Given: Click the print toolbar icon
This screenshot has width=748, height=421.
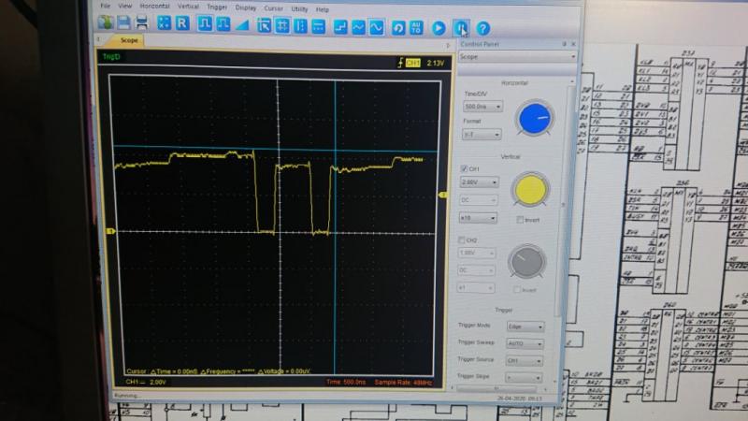Looking at the screenshot, I should (x=140, y=23).
